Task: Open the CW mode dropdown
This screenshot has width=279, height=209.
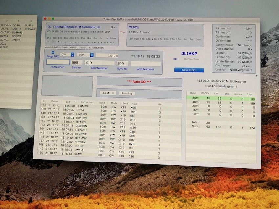Action: pyautogui.click(x=67, y=54)
